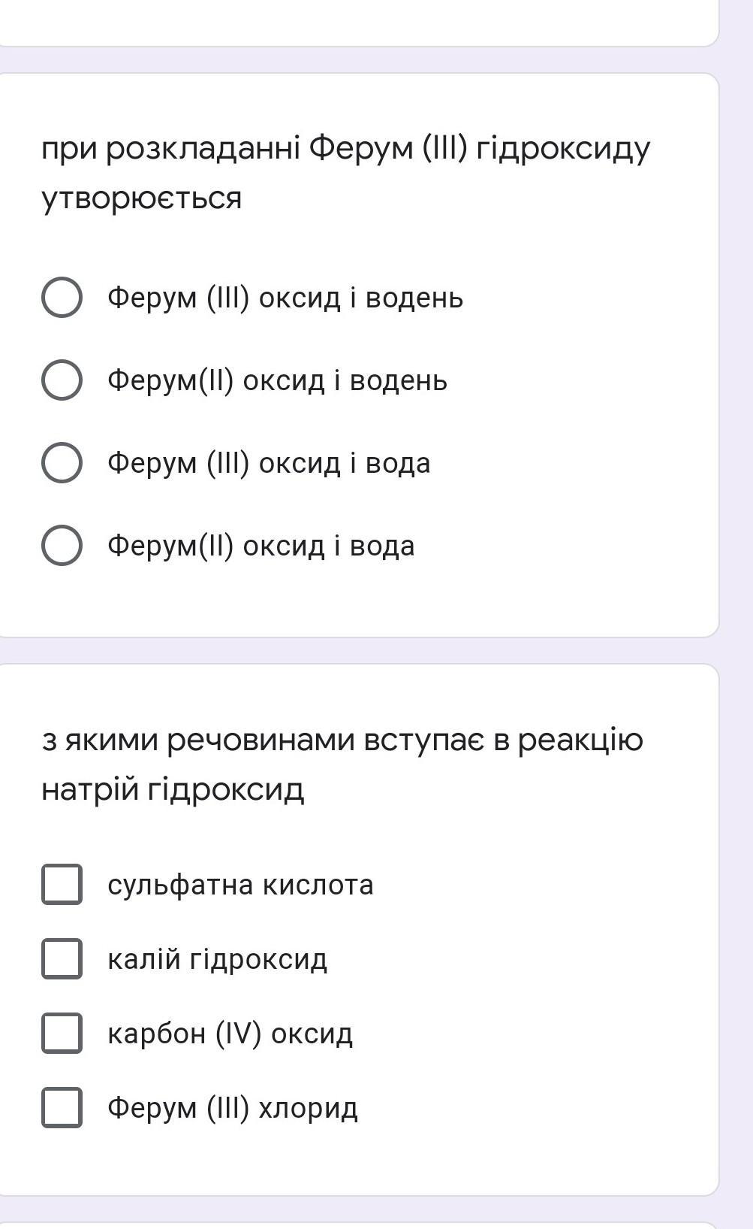Image resolution: width=753 pixels, height=1229 pixels.
Task: Click the question title about Ферум (III) гідроксиду
Action: [x=345, y=173]
